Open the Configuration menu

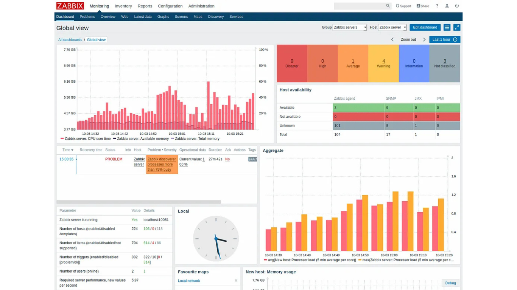170,6
